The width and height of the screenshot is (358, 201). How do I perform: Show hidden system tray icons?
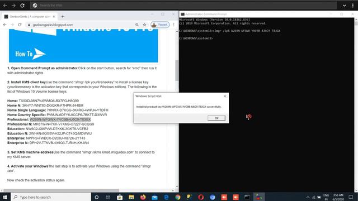[x=308, y=197]
